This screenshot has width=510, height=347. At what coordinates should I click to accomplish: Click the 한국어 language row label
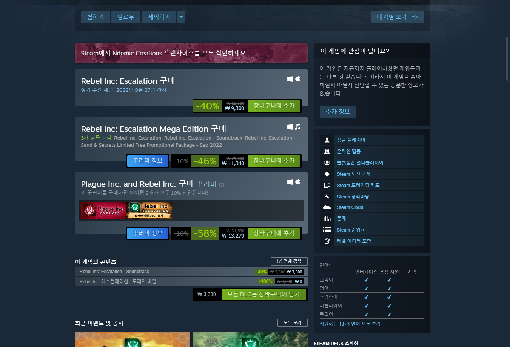coord(326,280)
